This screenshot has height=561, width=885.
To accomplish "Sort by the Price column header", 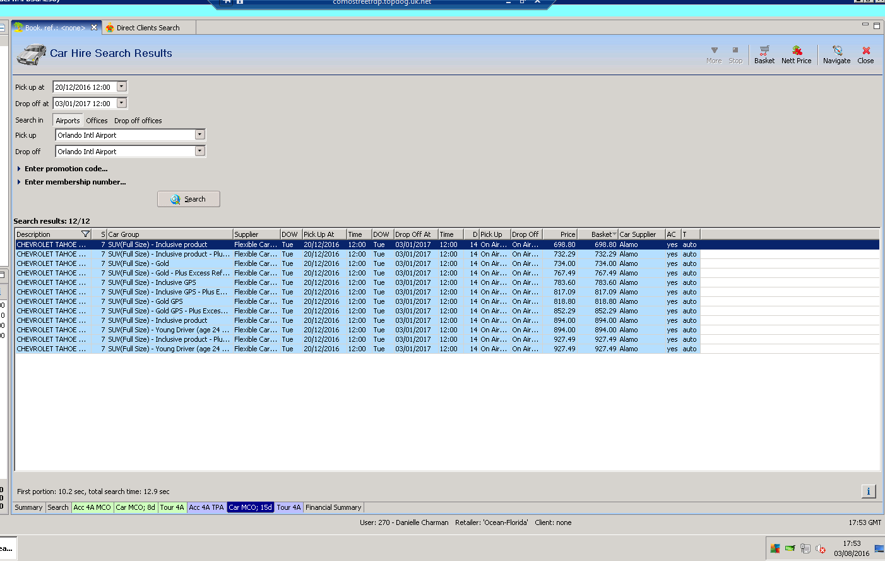I will [560, 234].
